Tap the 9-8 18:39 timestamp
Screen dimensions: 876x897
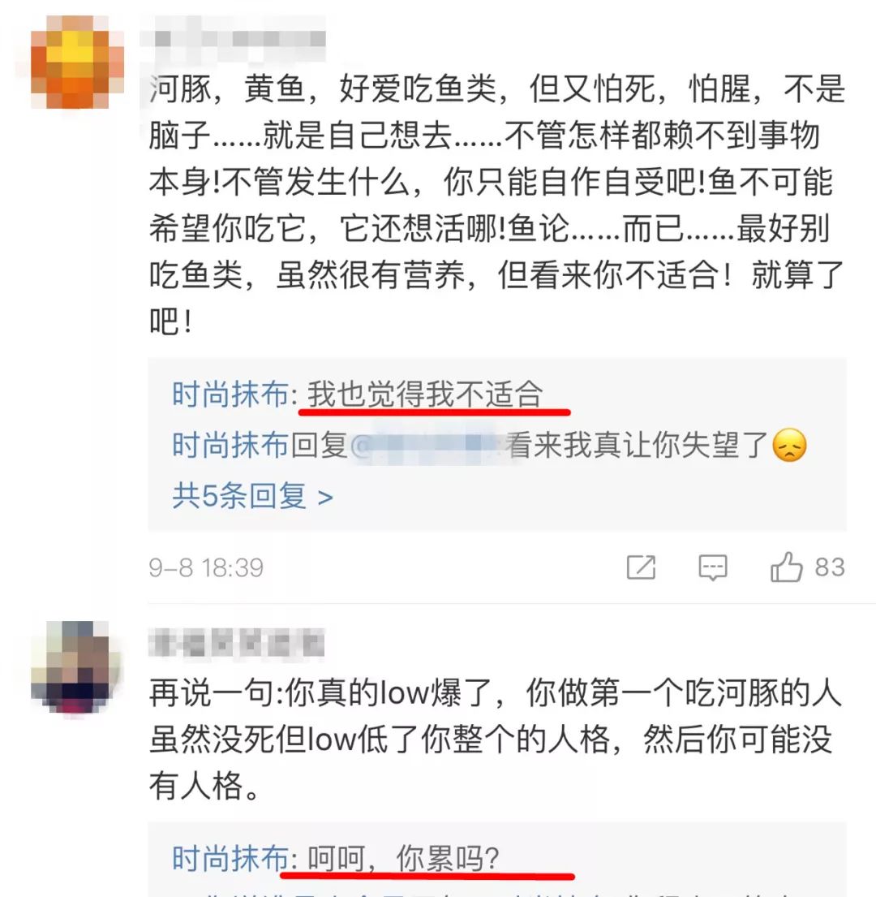click(206, 567)
